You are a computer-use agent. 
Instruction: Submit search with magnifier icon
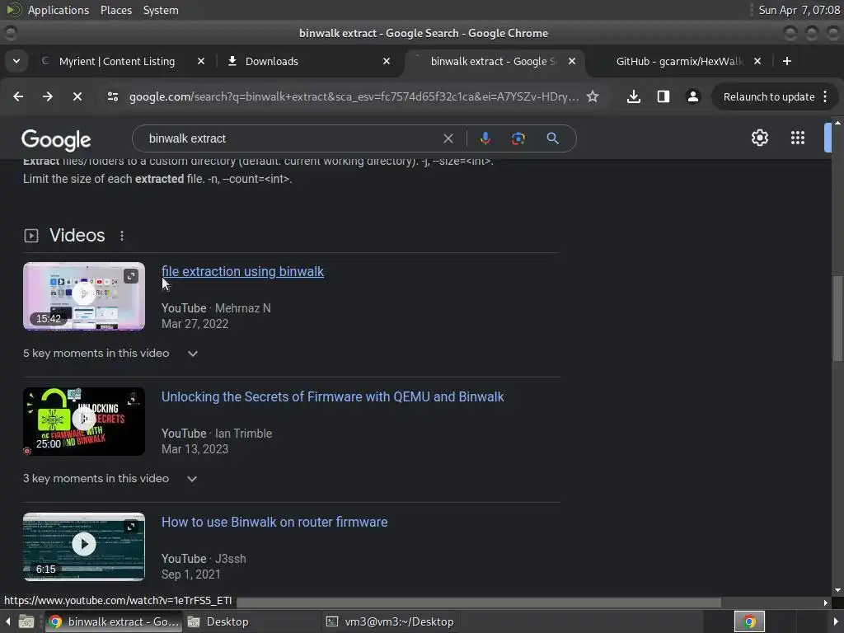[552, 138]
